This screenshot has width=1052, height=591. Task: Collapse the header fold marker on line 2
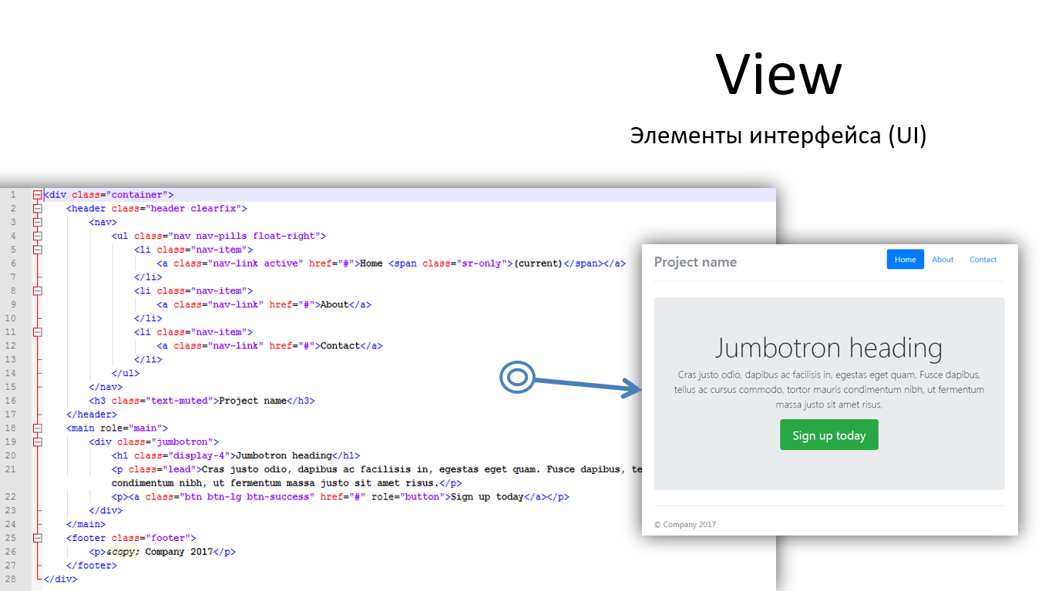point(37,209)
